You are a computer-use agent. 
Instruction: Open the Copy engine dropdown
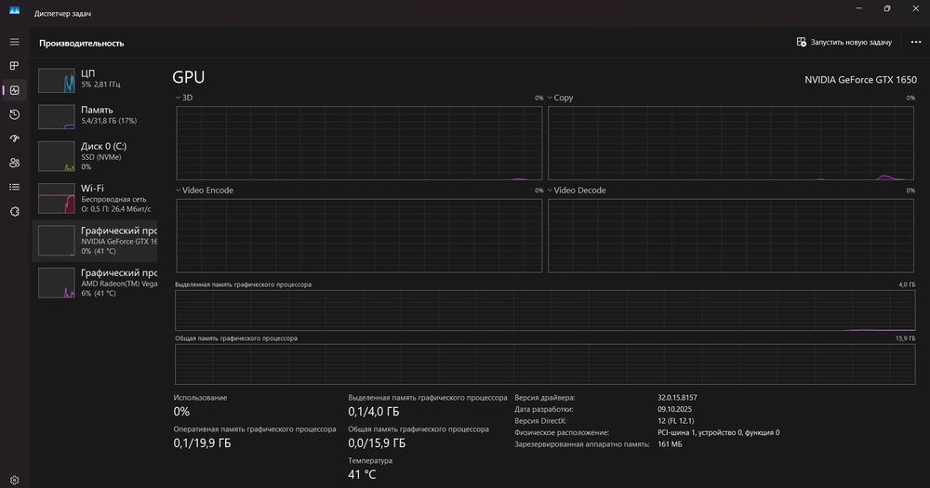560,98
